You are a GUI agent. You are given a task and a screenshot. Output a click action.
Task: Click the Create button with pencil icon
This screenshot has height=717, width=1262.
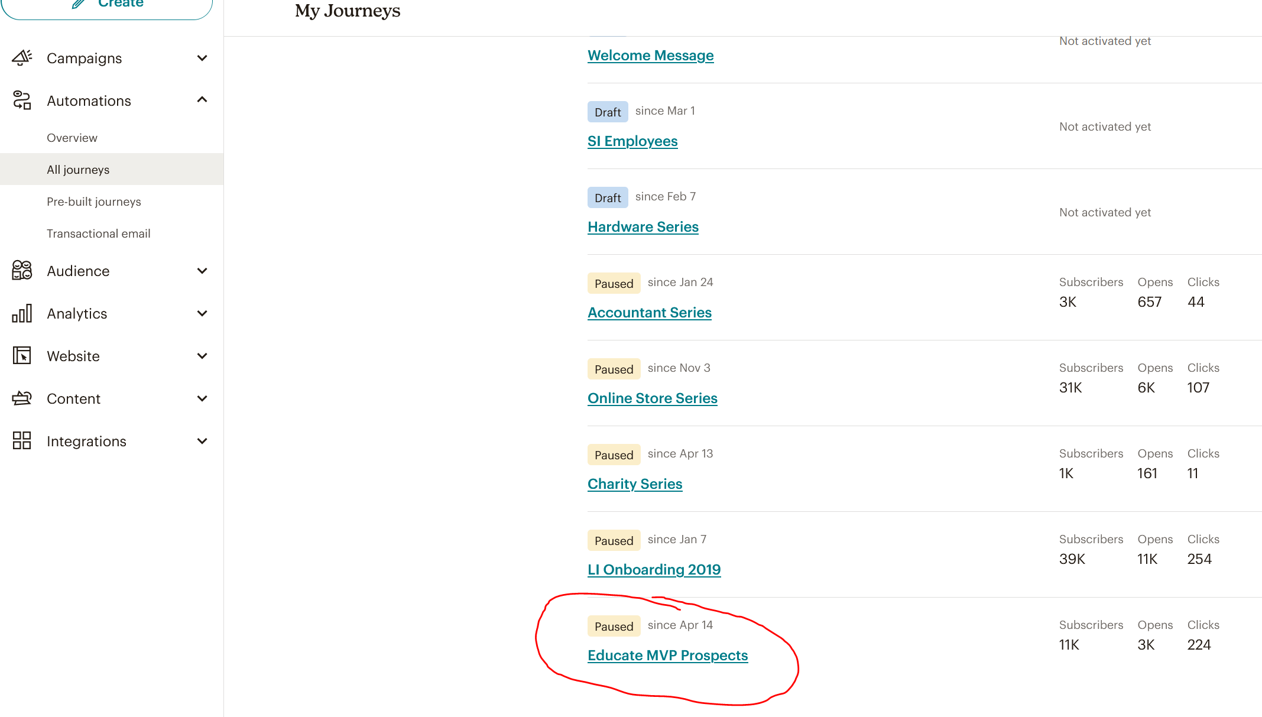pos(107,6)
